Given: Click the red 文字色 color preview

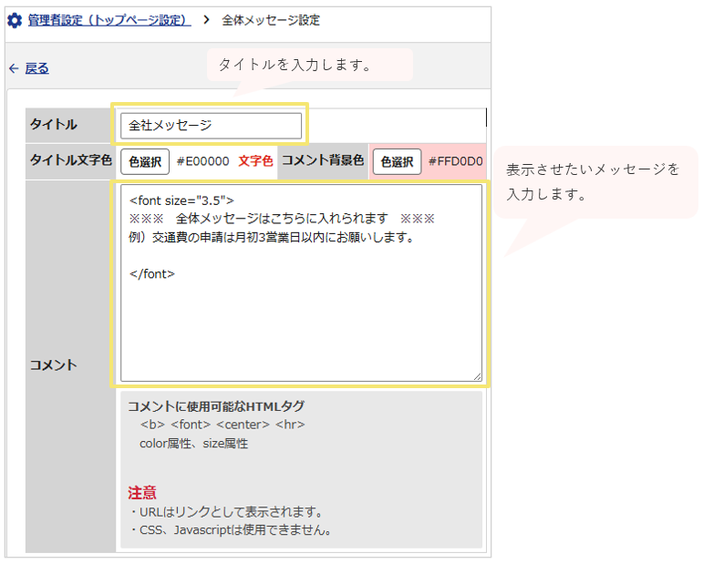Looking at the screenshot, I should [255, 161].
